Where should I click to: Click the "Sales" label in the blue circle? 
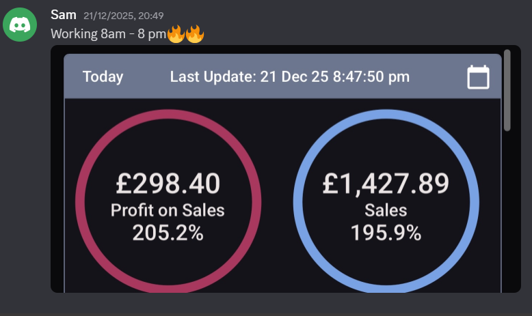pos(386,210)
